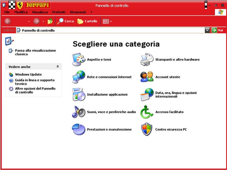Click the Installazione applicazioni text link

pos(107,94)
